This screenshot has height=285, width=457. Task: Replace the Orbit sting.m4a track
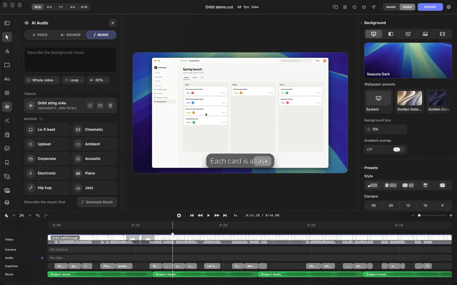(90, 105)
